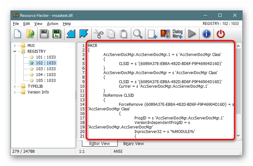
Task: Click line number 12 in the gutter
Action: pyautogui.click(x=82, y=95)
